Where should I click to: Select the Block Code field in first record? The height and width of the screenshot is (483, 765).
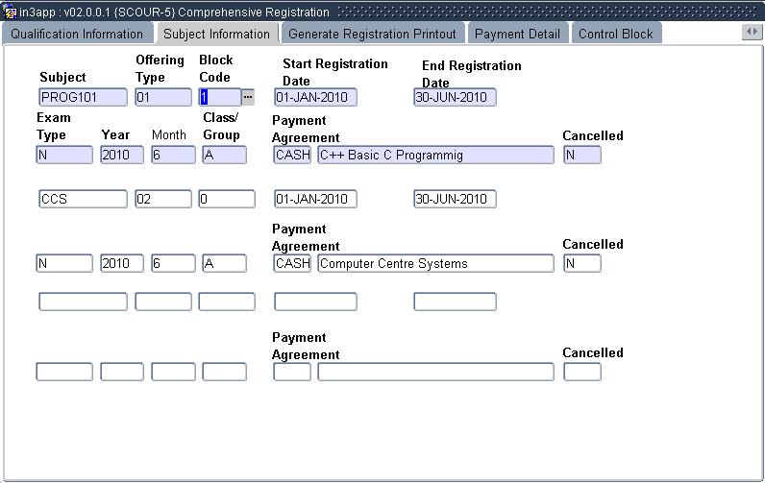coord(219,97)
